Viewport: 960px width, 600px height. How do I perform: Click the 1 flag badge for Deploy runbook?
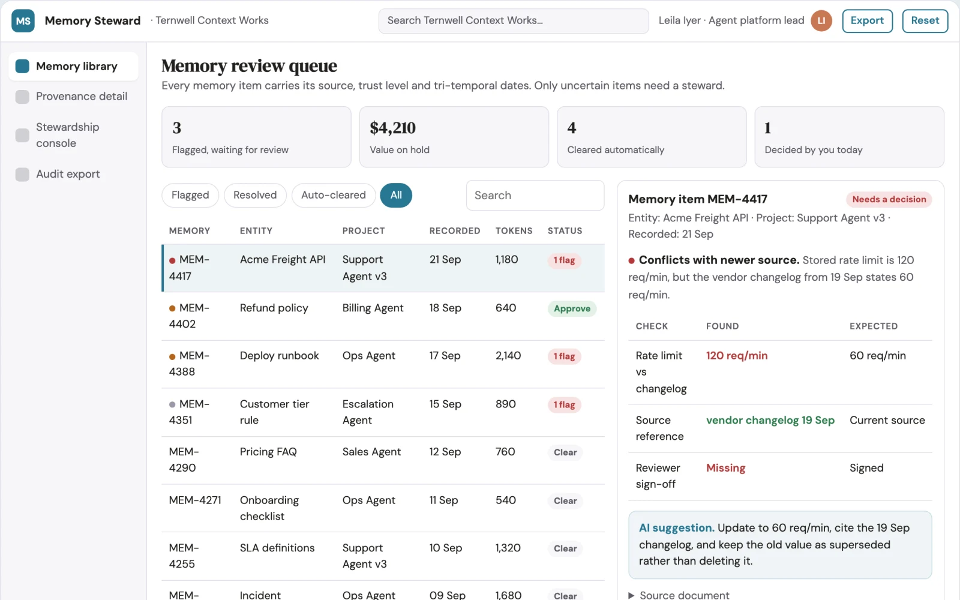click(x=564, y=356)
